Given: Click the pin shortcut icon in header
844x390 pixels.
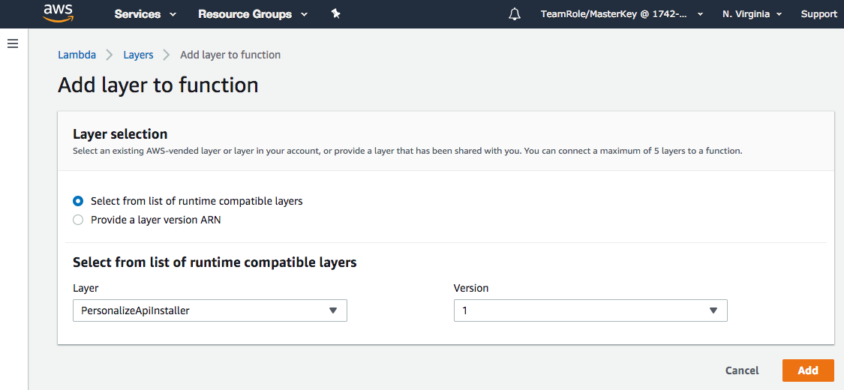Looking at the screenshot, I should pyautogui.click(x=335, y=13).
